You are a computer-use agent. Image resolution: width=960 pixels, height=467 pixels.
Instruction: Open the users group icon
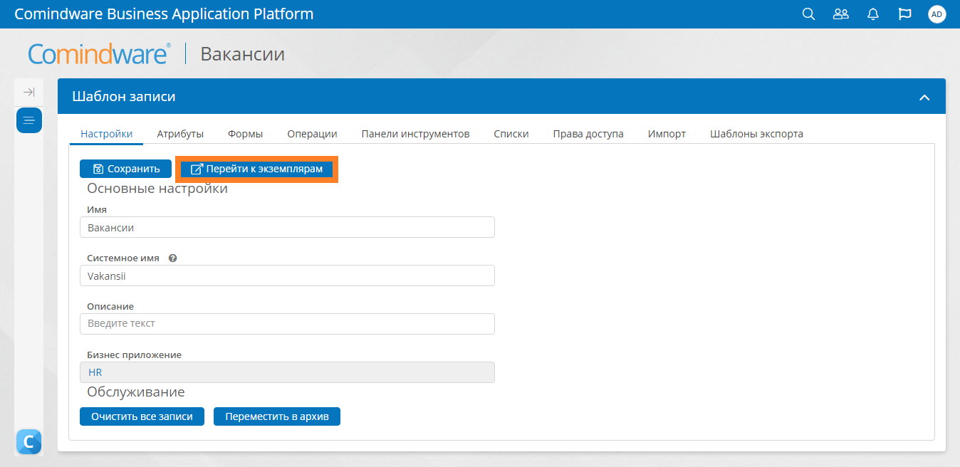click(841, 14)
